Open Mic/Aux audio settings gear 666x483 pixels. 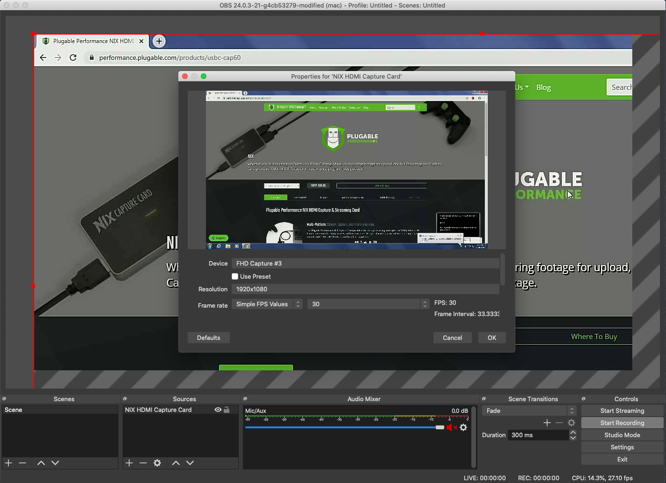(x=463, y=427)
